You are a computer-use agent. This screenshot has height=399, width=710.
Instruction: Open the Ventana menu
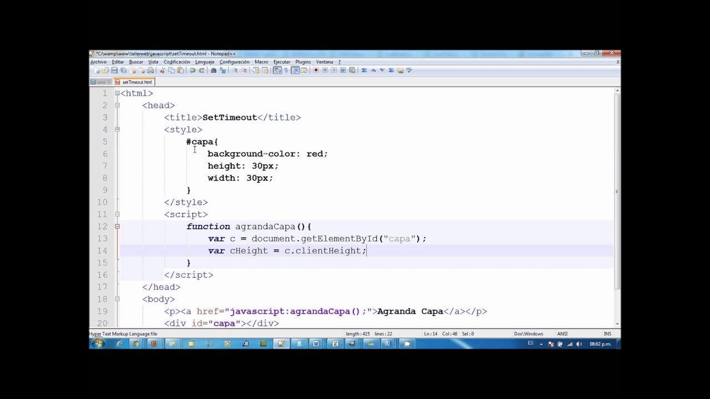[x=324, y=62]
